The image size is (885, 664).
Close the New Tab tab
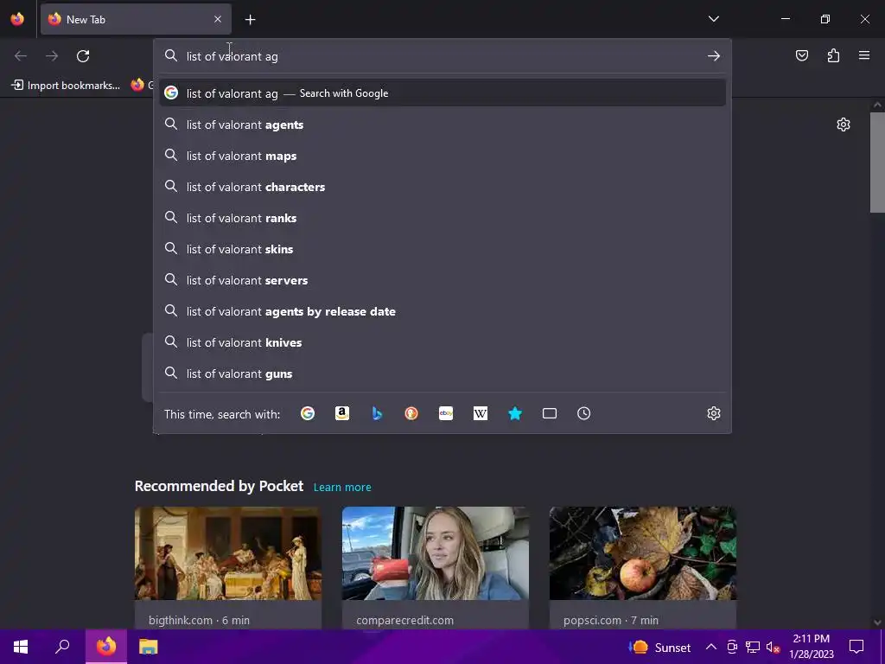(218, 19)
